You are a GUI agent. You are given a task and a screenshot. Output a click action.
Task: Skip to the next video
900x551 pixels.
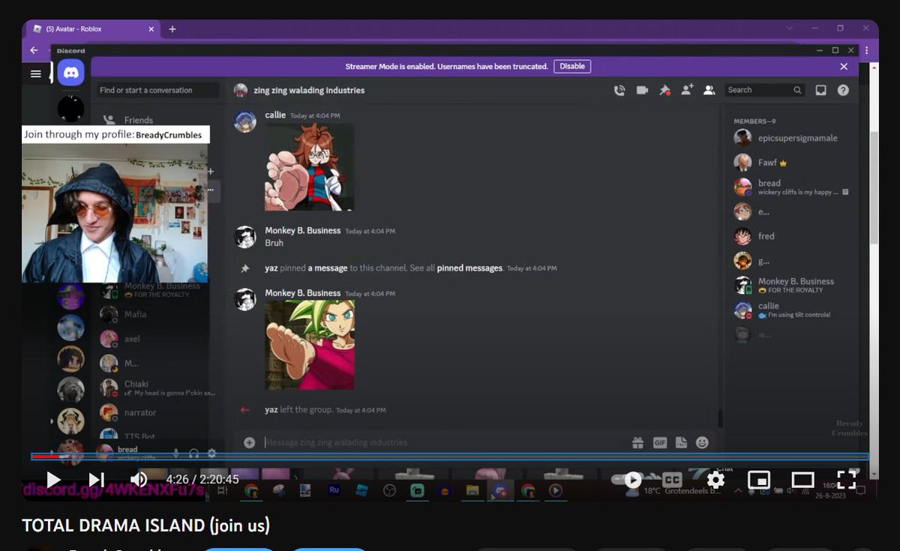pos(96,480)
